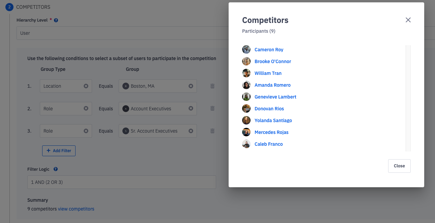
Task: Click the Filter Logic input field
Action: coord(121,182)
